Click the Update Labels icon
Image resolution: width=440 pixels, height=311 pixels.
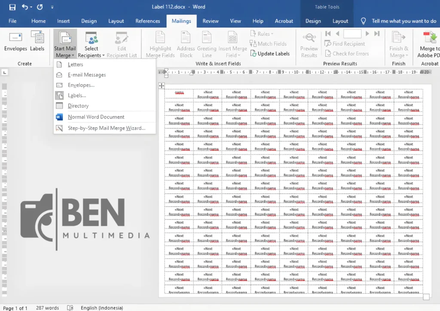point(270,53)
